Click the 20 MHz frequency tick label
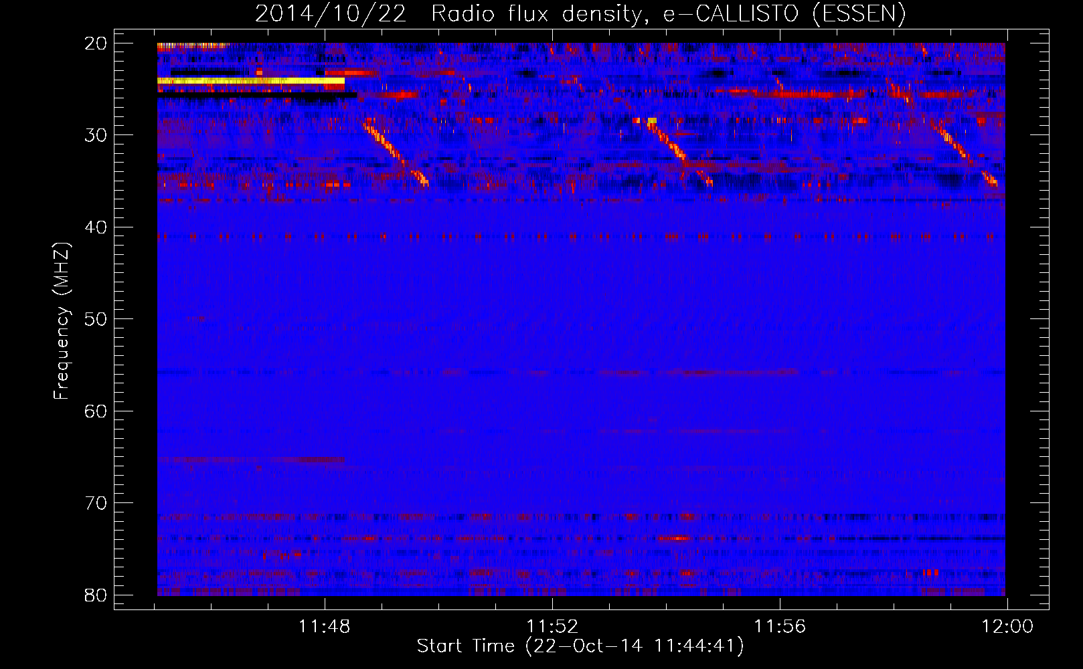The image size is (1083, 669). click(x=96, y=43)
